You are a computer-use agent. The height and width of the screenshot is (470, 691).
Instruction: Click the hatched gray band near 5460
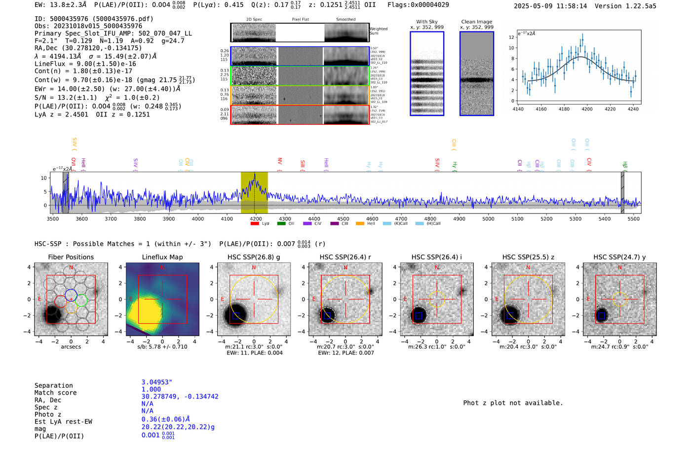point(622,192)
